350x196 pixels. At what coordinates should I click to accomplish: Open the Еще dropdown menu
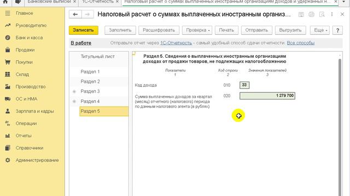[x=319, y=30]
